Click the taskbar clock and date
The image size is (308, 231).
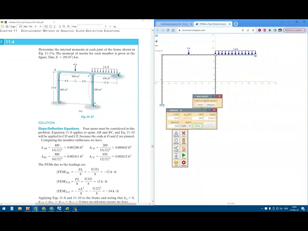(x=294, y=208)
